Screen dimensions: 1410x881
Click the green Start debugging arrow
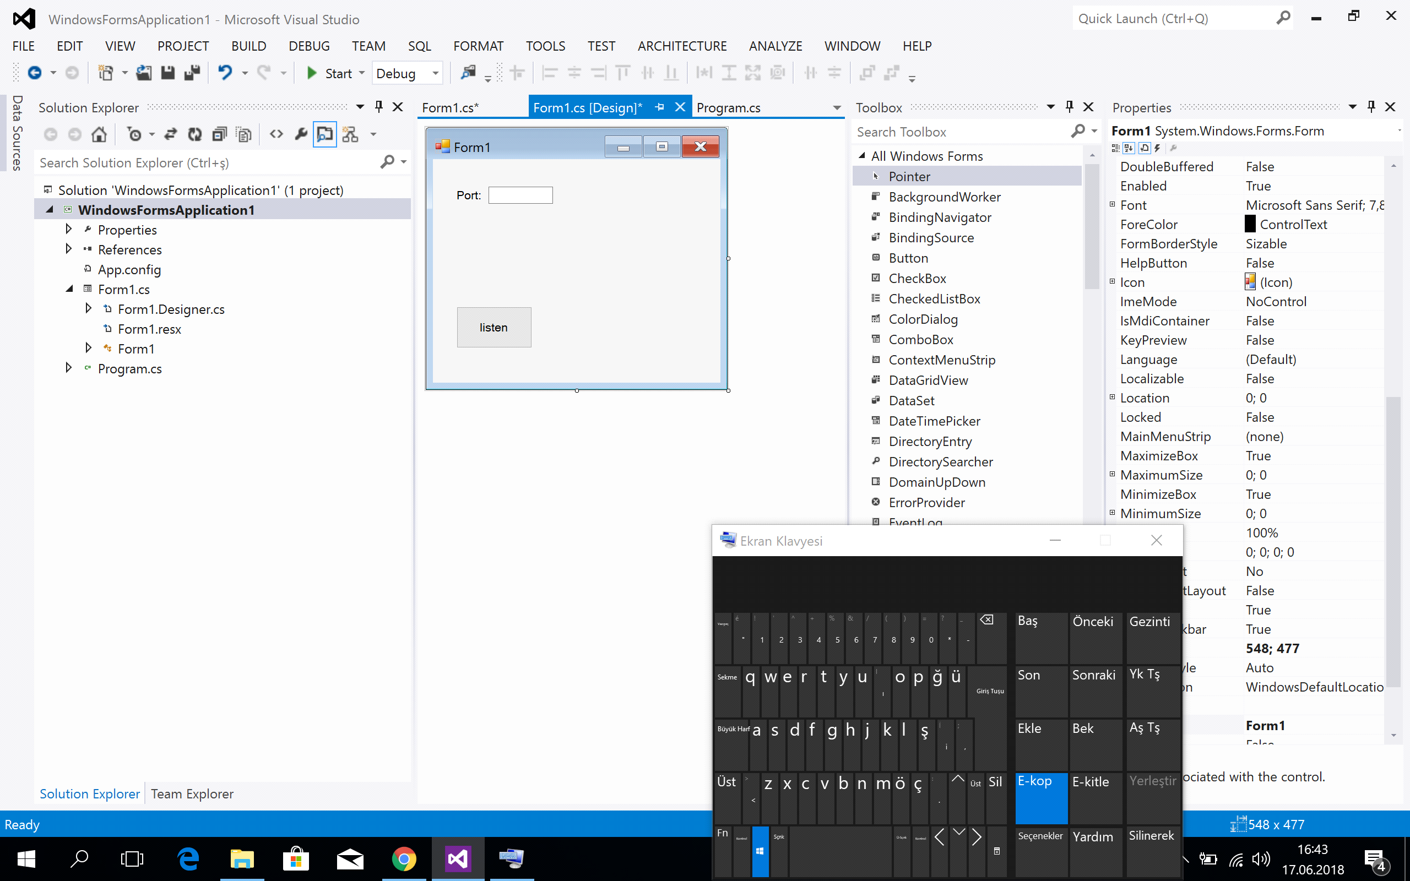click(x=312, y=73)
